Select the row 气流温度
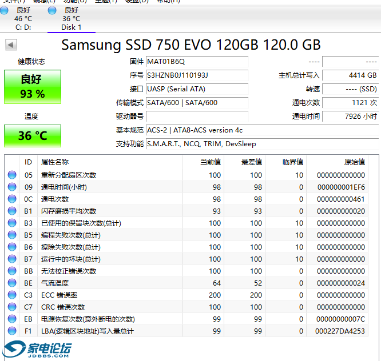 (186, 283)
